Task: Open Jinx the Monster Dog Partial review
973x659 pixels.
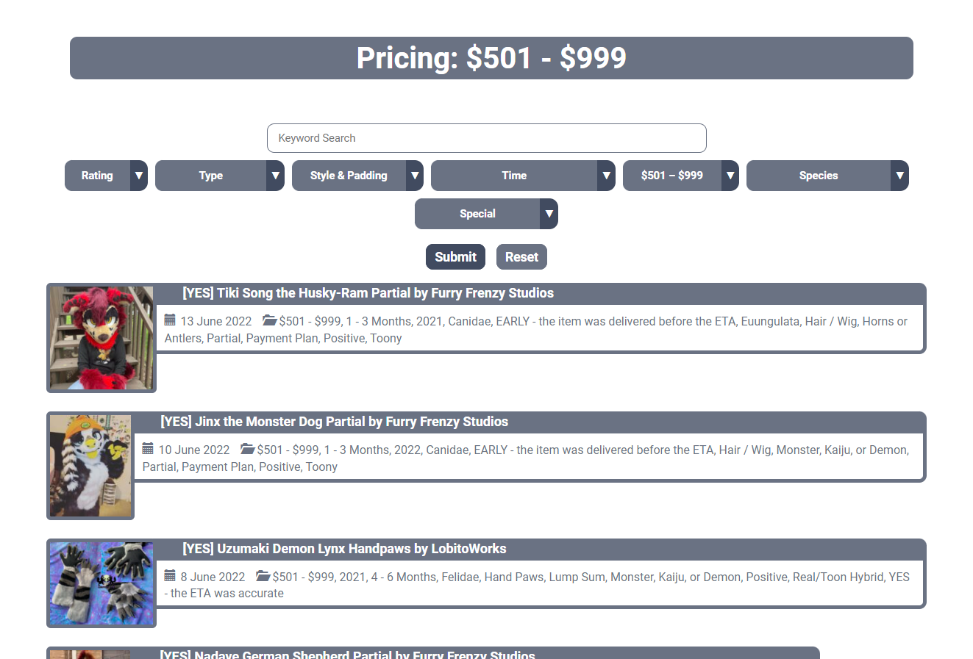Action: [335, 422]
